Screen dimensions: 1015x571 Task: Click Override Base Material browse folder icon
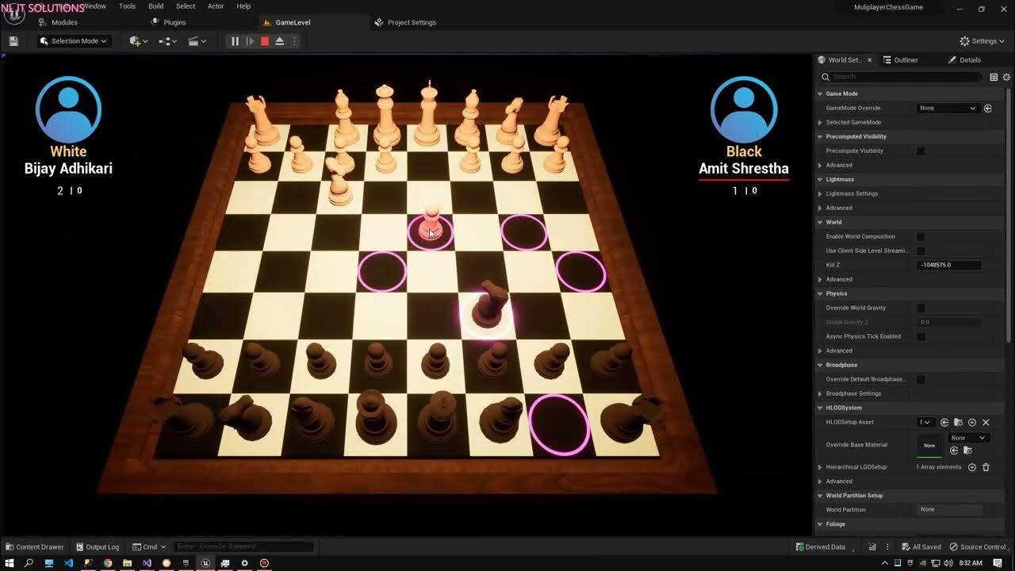coord(966,450)
